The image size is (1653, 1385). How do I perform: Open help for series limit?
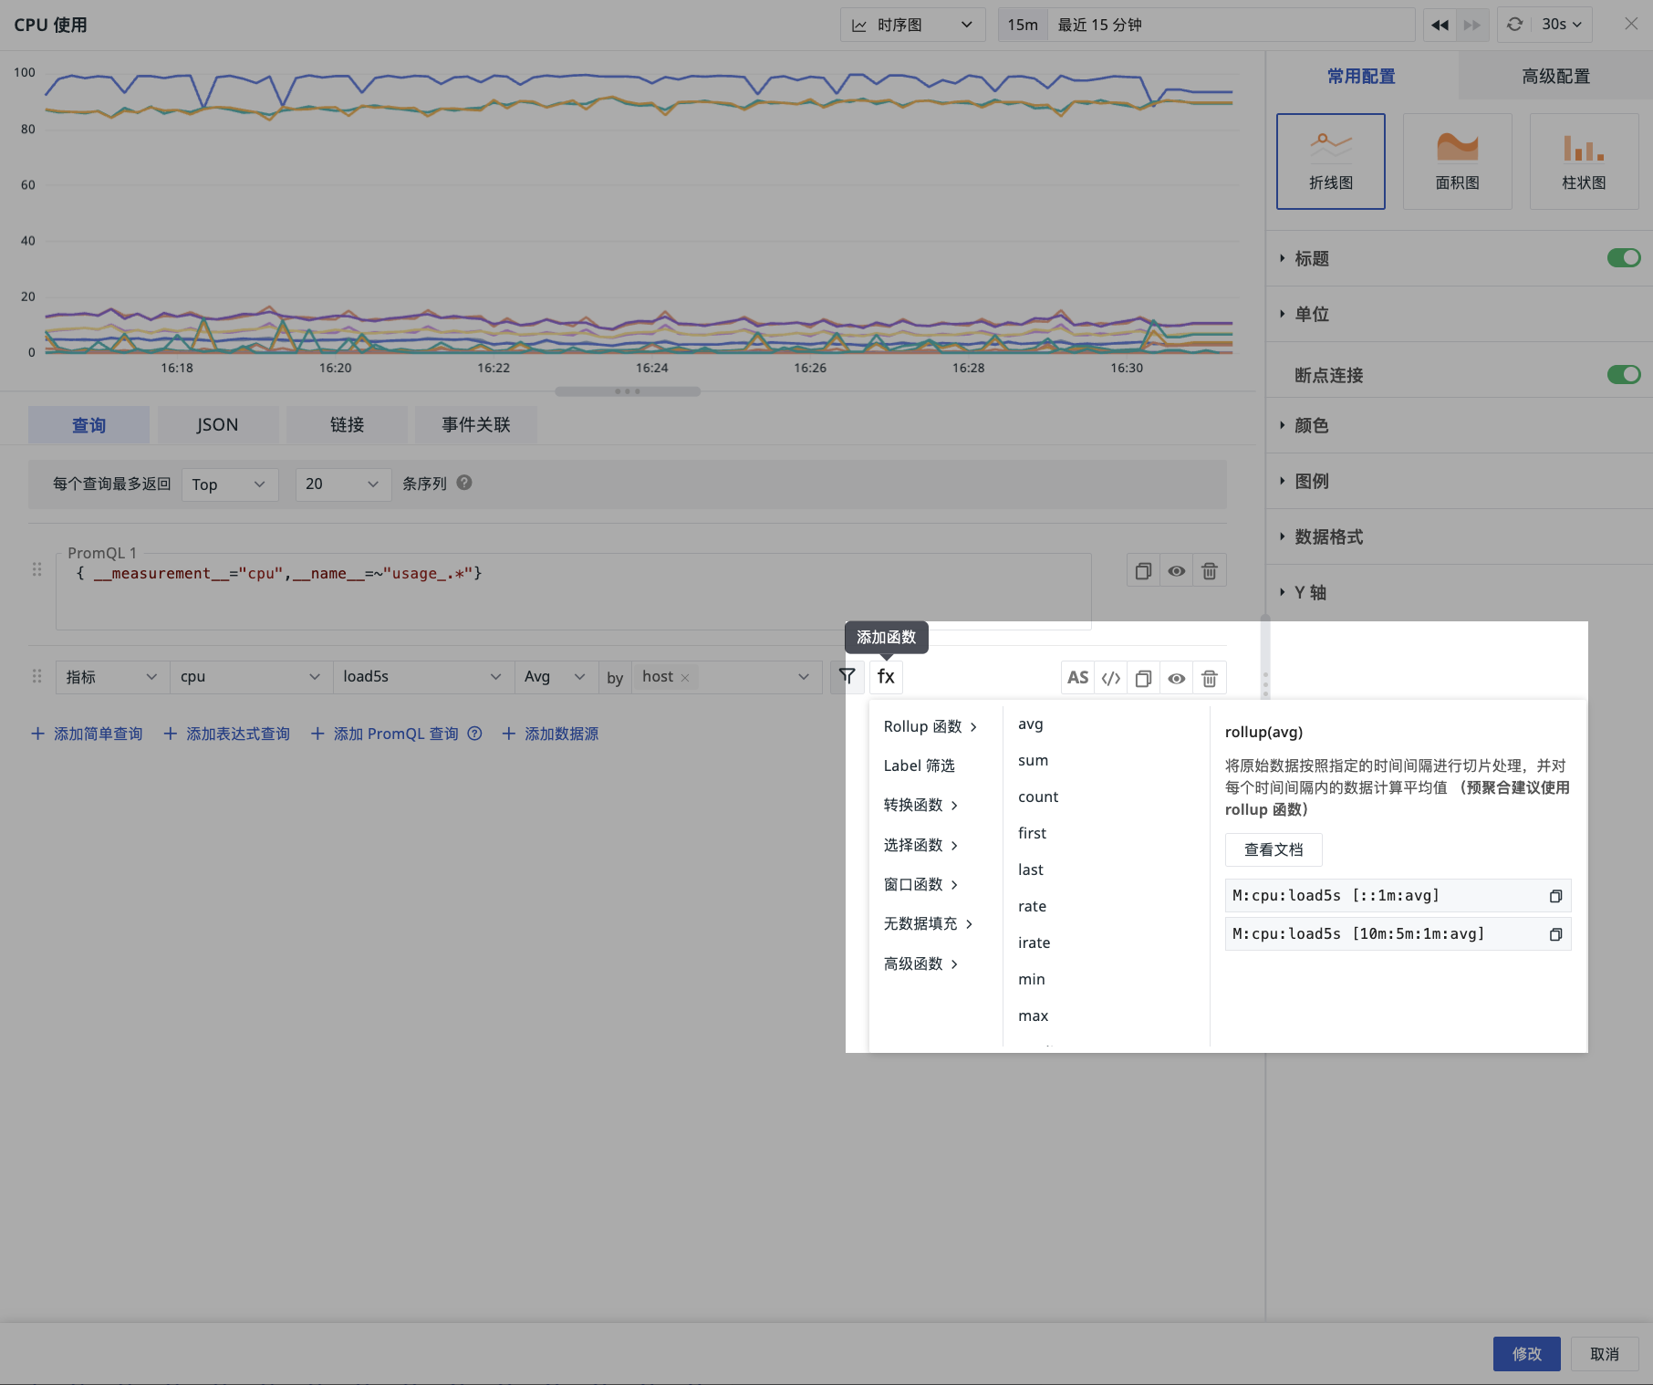pyautogui.click(x=464, y=483)
